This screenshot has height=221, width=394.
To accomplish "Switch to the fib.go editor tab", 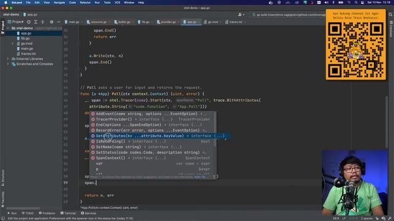I will [145, 22].
